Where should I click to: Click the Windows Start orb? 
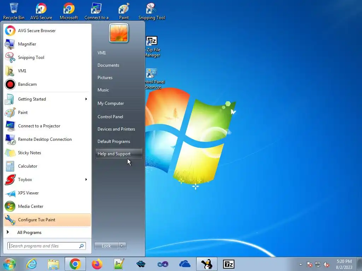(9, 264)
